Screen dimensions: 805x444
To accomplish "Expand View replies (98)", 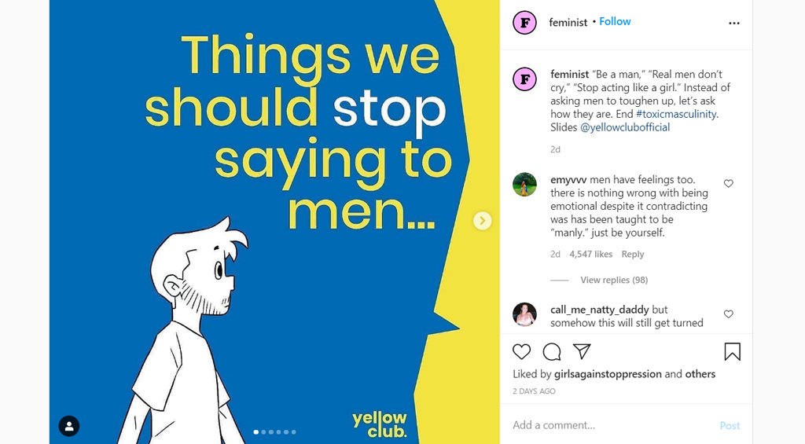I will (614, 280).
